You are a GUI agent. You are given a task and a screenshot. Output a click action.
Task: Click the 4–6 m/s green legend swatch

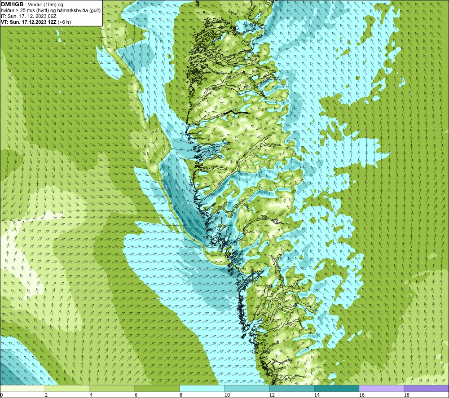(112, 388)
